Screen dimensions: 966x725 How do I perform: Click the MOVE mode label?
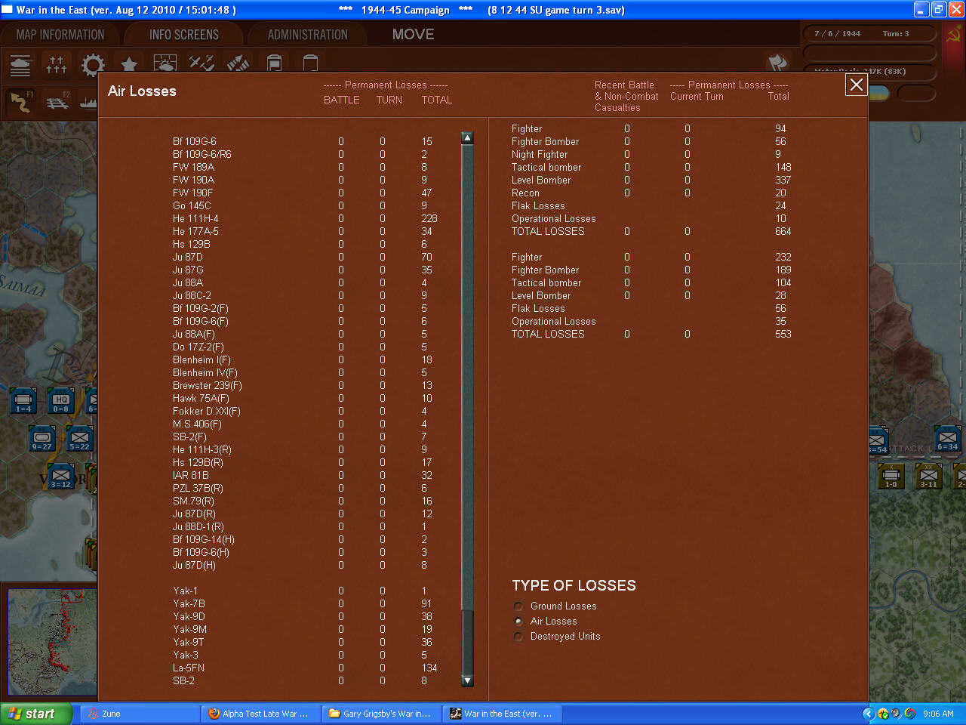414,35
